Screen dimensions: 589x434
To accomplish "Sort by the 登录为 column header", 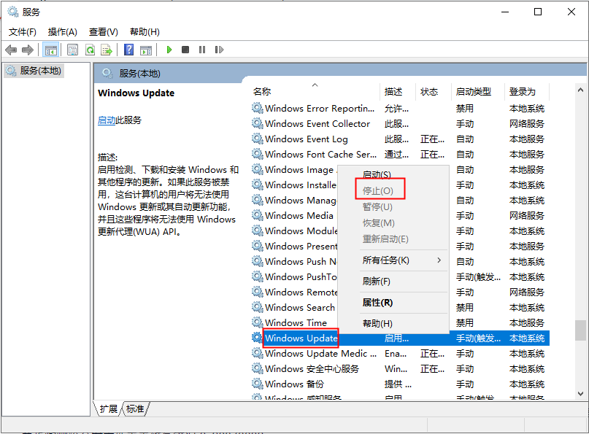I will tap(527, 92).
